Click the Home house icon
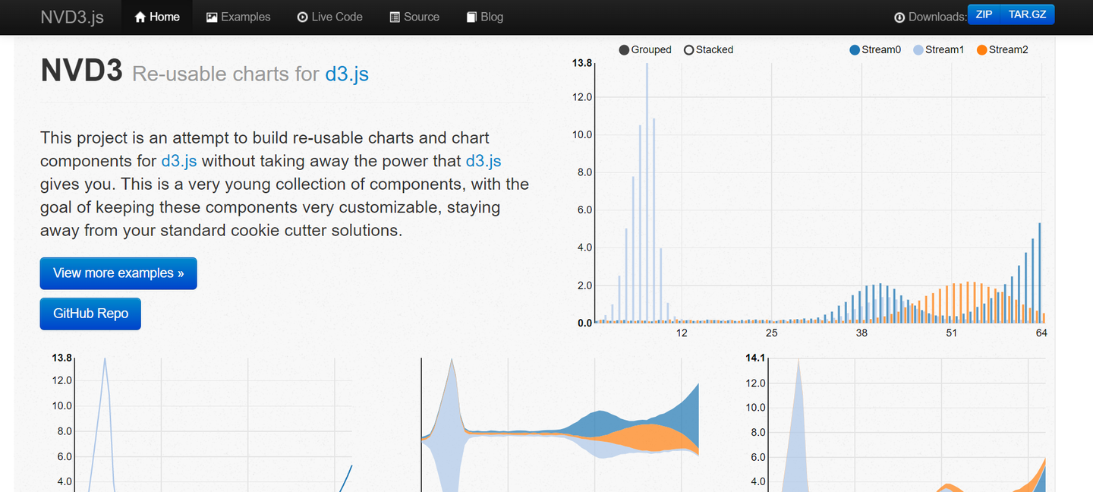 pos(140,17)
